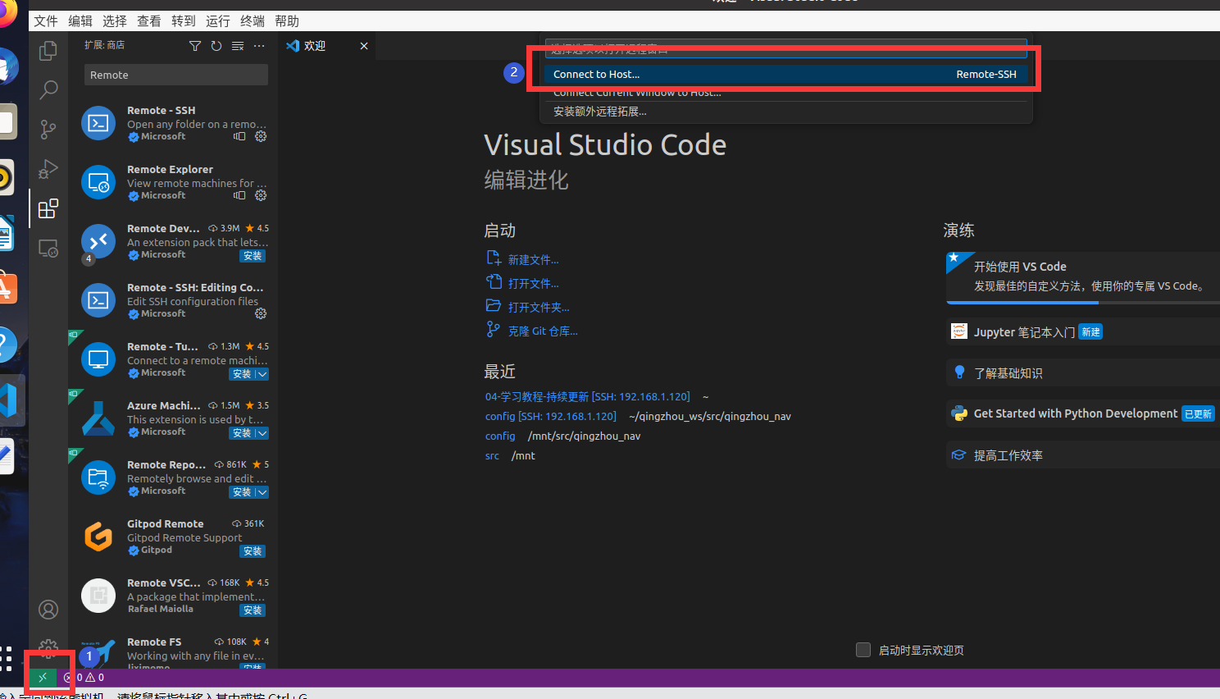Viewport: 1220px width, 699px height.
Task: Open the Extensions view icon
Action: [48, 208]
